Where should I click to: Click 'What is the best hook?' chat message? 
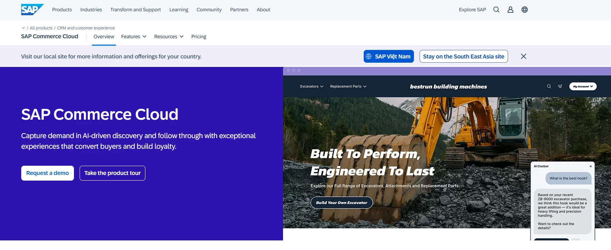569,178
